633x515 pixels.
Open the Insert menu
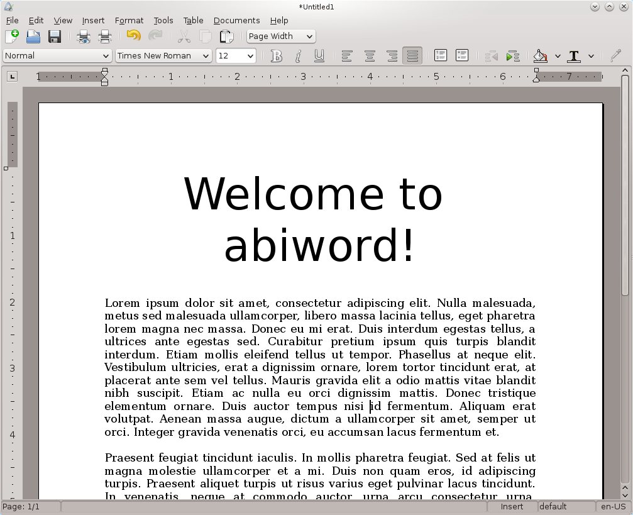coord(93,20)
